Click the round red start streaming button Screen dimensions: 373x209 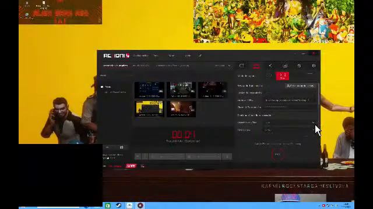tap(277, 154)
